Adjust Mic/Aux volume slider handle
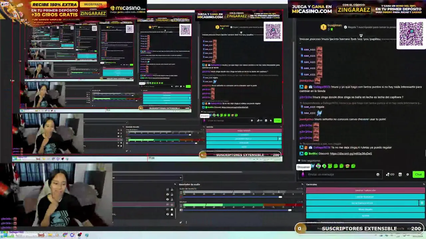 pos(290,210)
